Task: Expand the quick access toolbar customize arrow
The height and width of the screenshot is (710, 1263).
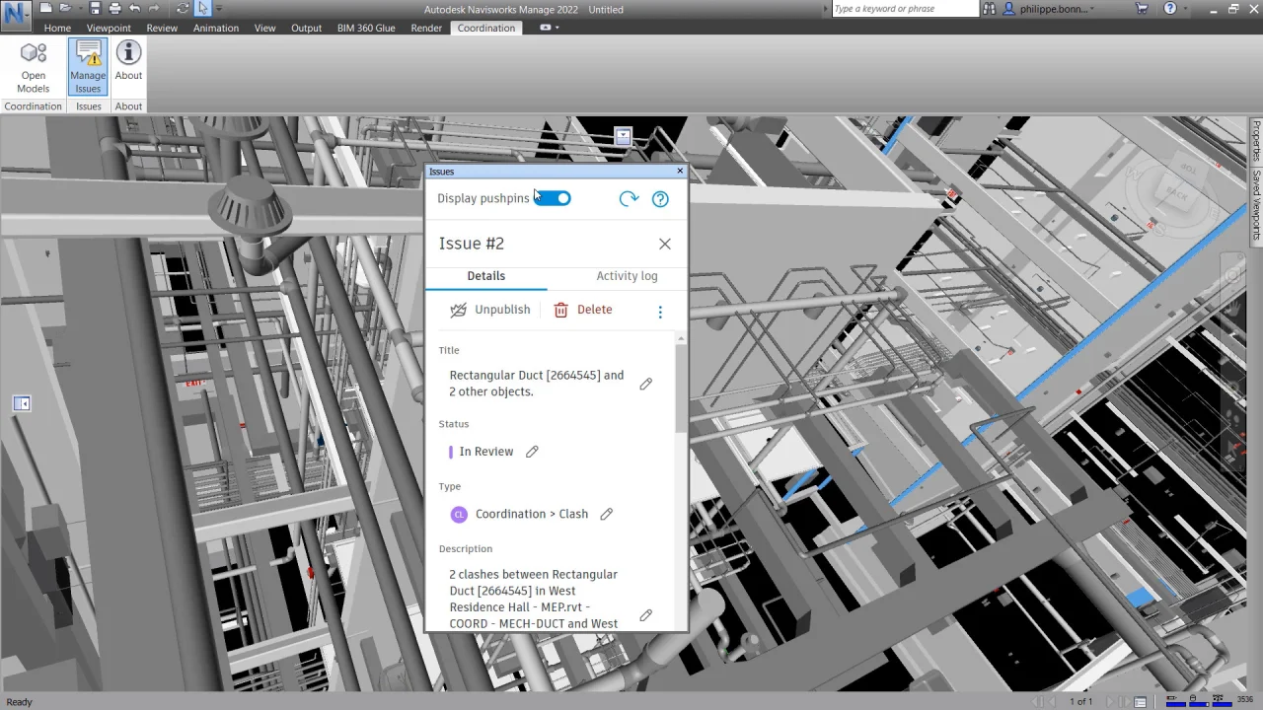Action: pos(219,9)
